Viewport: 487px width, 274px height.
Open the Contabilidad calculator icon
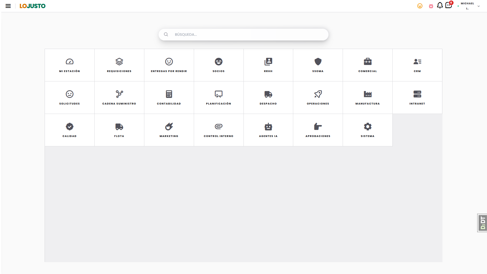click(169, 94)
